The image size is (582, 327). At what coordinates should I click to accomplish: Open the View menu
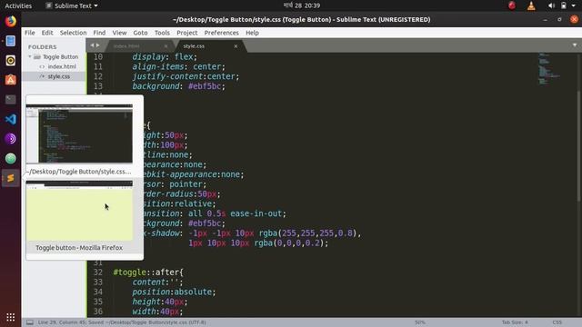[x=119, y=33]
